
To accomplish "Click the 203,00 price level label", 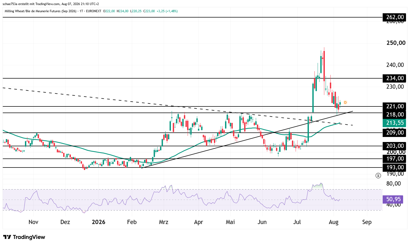I will click(395, 146).
